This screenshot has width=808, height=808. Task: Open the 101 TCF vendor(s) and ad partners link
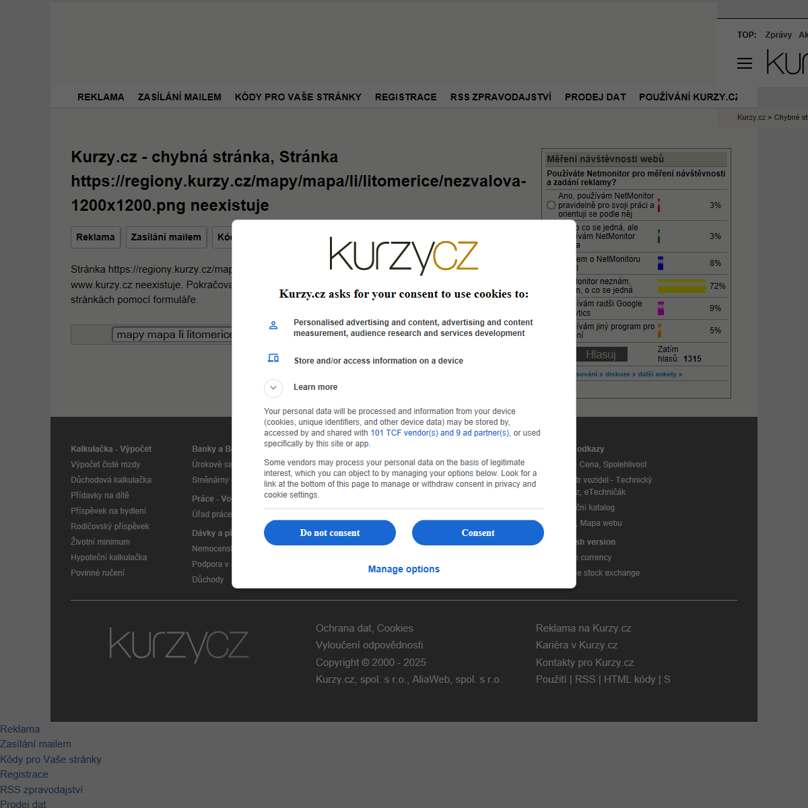(440, 433)
